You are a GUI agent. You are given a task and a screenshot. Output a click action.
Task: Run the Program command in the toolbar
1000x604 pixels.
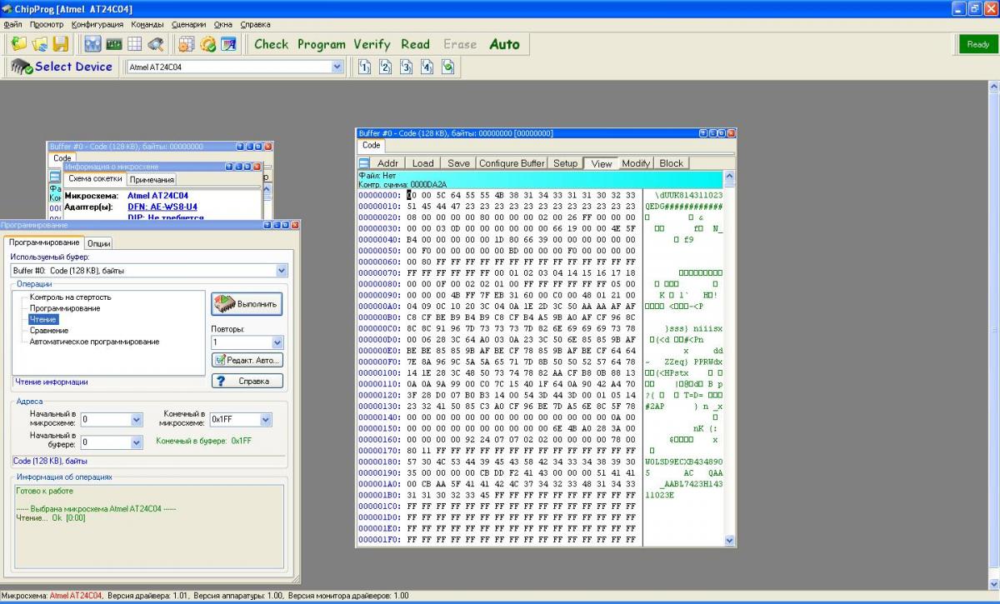click(321, 44)
